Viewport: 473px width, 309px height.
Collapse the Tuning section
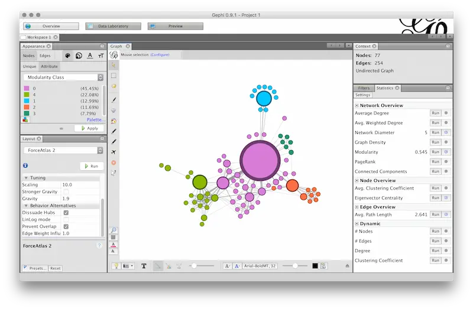pyautogui.click(x=26, y=178)
